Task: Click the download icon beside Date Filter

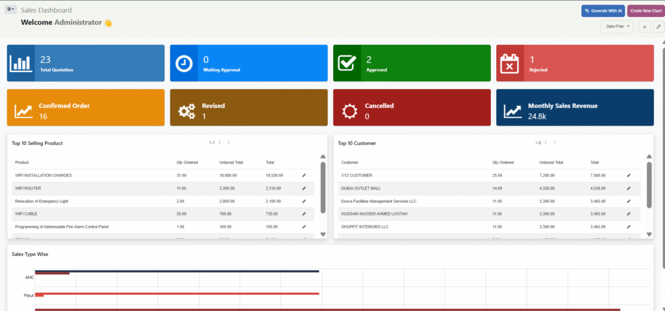Action: coord(645,27)
